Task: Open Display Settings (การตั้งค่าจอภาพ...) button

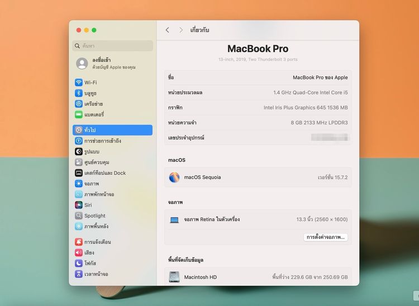Action: [x=326, y=237]
